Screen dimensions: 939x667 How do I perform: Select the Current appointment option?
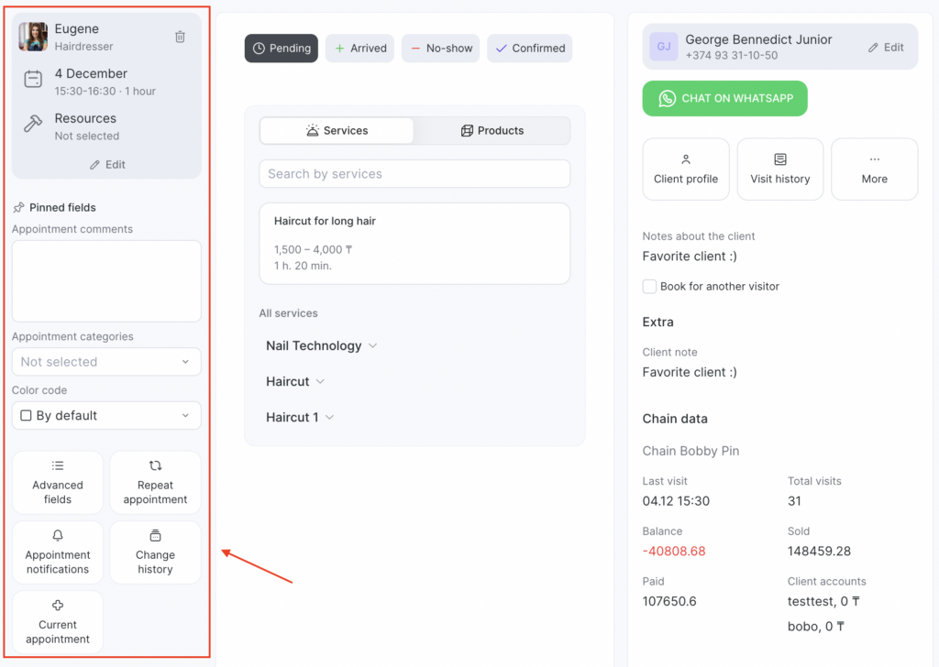point(58,622)
